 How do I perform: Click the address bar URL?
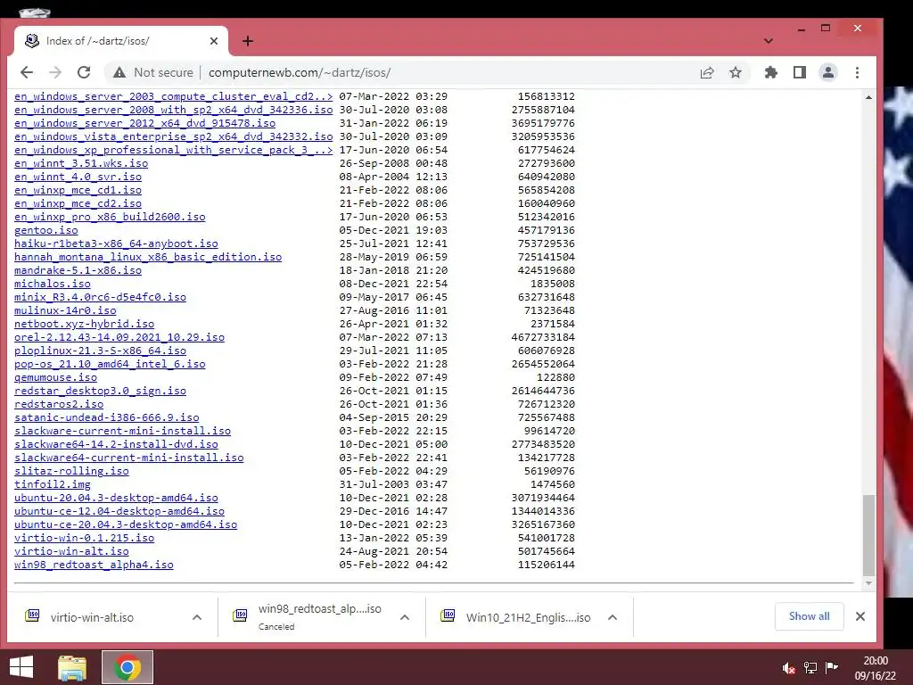tap(300, 72)
